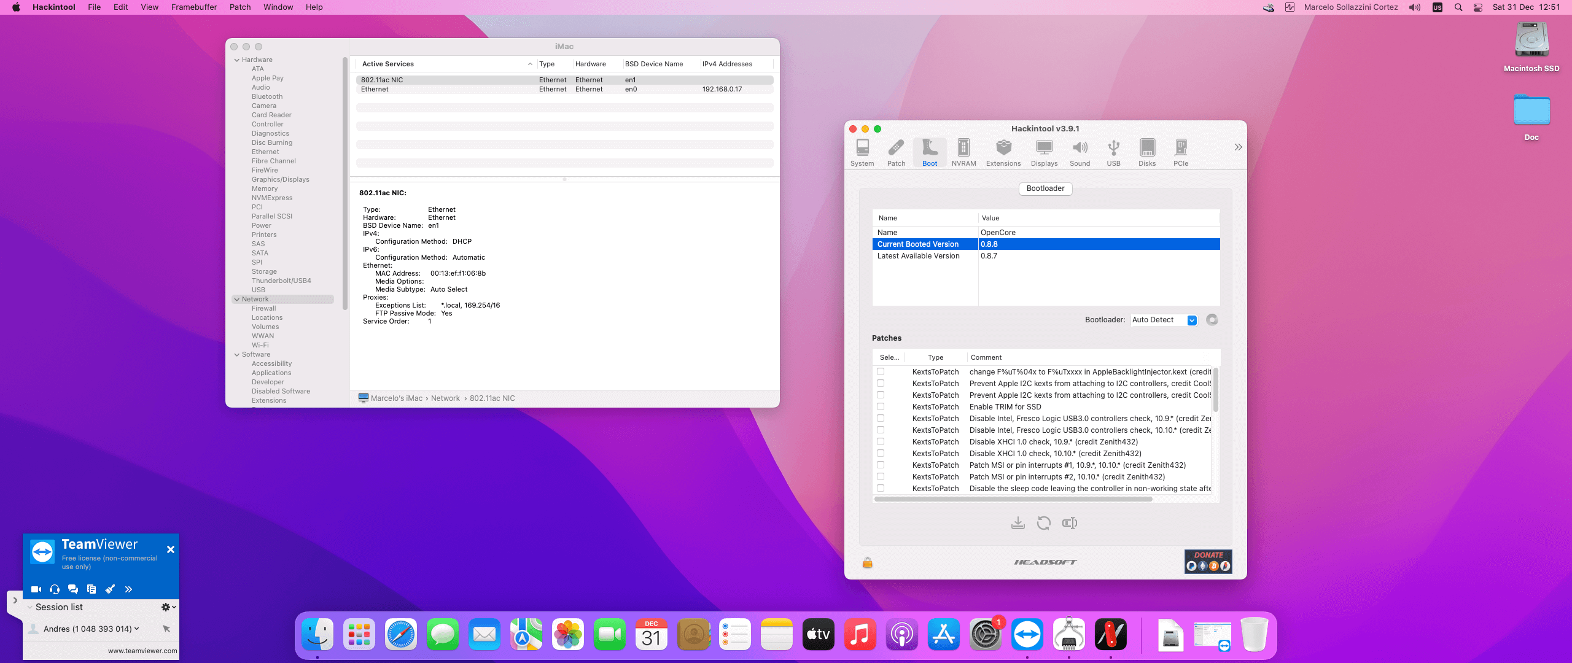1572x663 pixels.
Task: Tick the 'Disable XHCI 1.0 check, 10.9' checkbox
Action: (x=881, y=441)
